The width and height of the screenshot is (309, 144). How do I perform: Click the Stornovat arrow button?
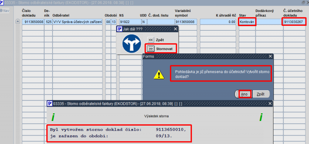151,49
